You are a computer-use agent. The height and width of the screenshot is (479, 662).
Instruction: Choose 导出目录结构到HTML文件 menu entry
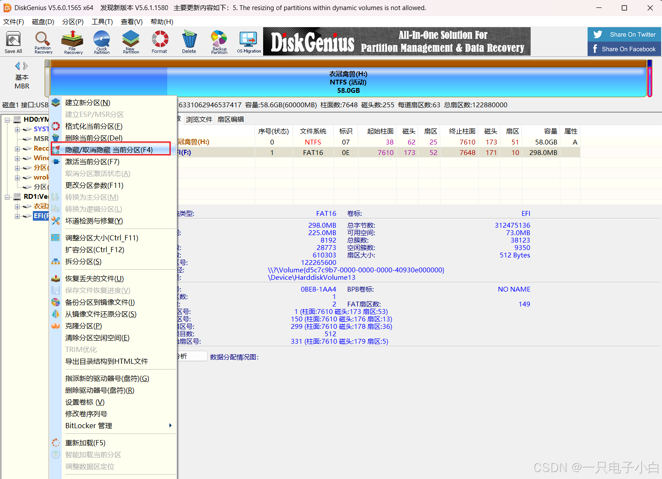[x=113, y=361]
